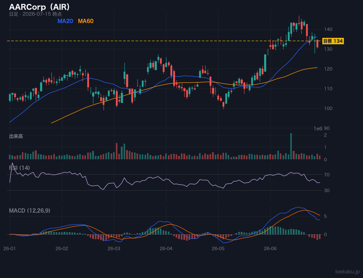363x278 pixels.
Task: Click the tallest volume bar in June
Action: click(x=291, y=146)
